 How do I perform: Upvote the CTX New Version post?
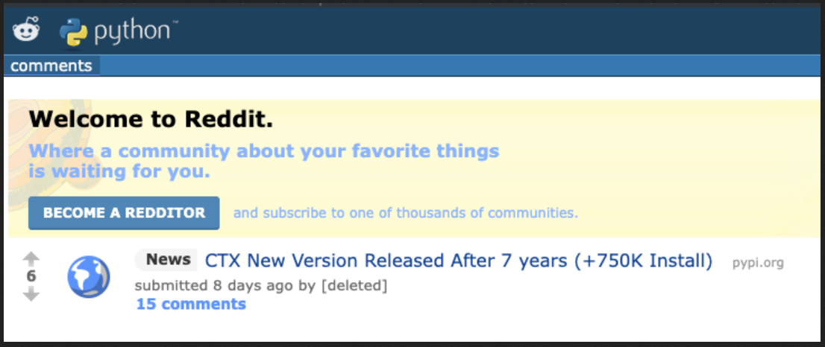[x=31, y=258]
